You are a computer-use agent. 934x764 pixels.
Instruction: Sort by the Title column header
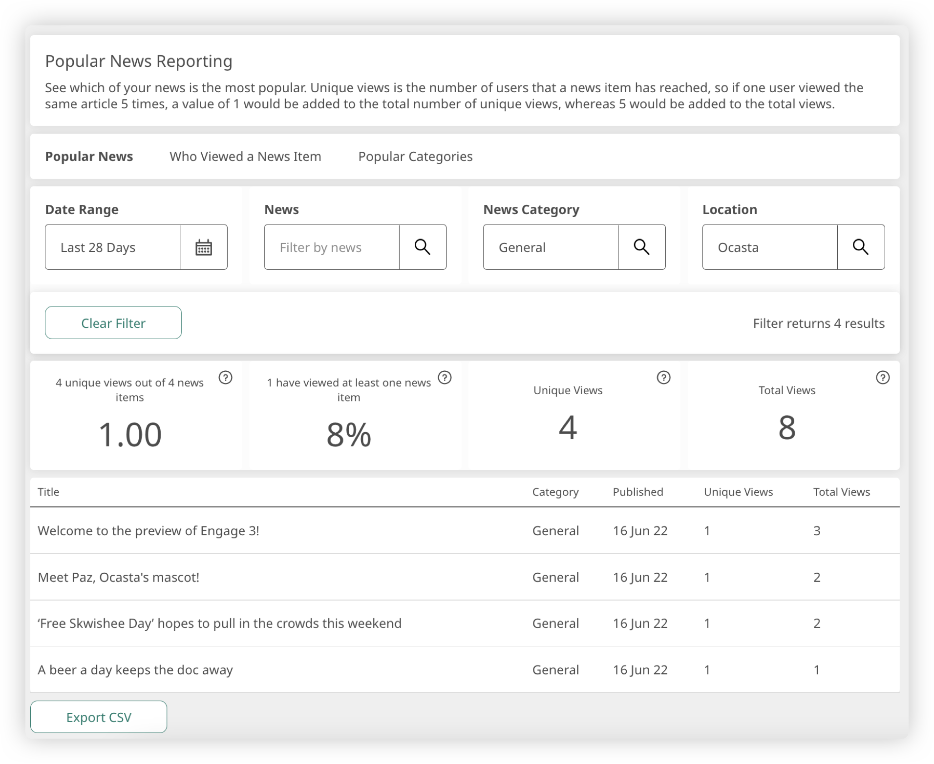click(x=48, y=492)
